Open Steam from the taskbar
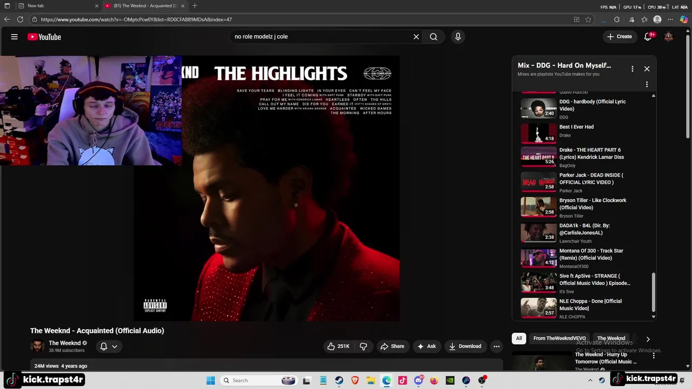The image size is (692, 389). [339, 380]
